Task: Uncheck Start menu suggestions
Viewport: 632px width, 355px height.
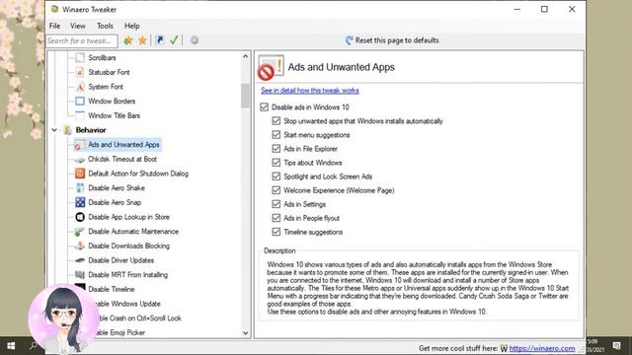Action: click(276, 135)
